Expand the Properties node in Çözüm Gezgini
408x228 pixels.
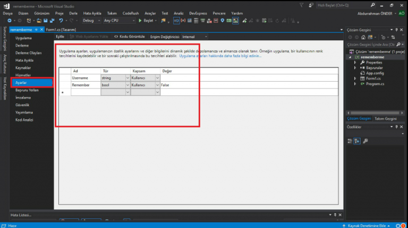click(355, 63)
